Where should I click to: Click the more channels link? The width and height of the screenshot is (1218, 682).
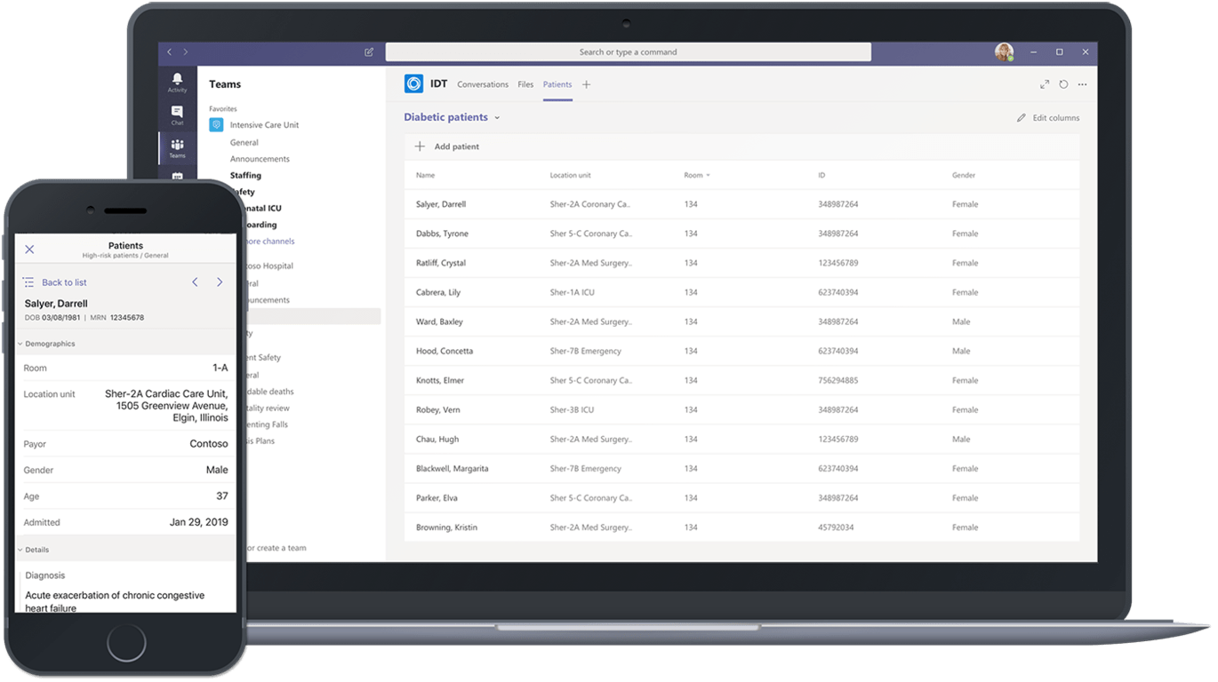tap(269, 242)
